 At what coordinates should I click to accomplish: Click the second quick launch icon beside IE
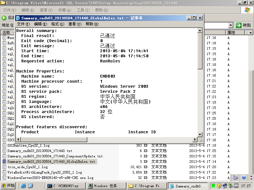tap(30, 186)
